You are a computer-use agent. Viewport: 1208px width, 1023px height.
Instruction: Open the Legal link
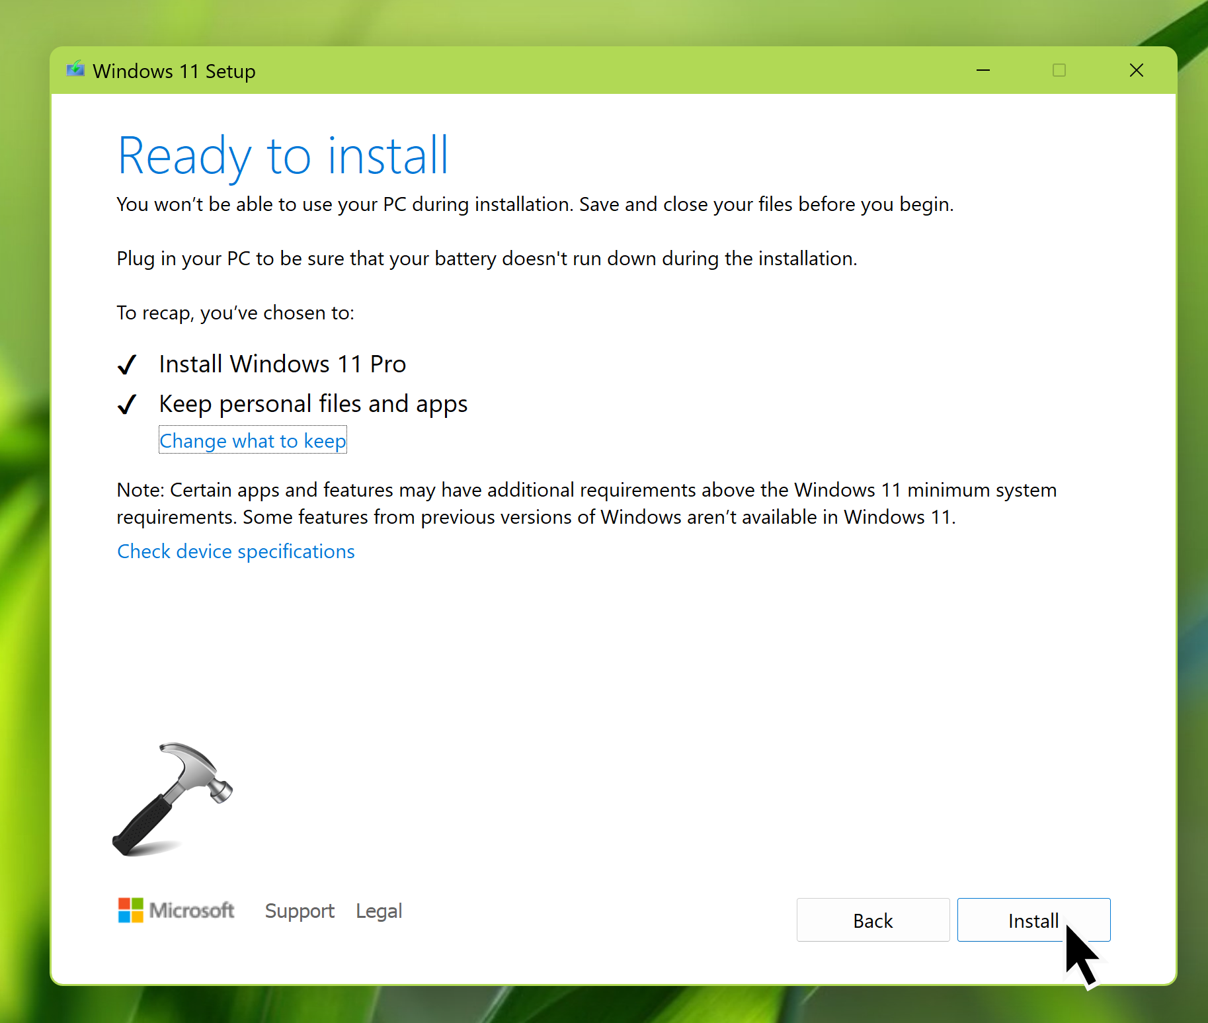point(378,911)
